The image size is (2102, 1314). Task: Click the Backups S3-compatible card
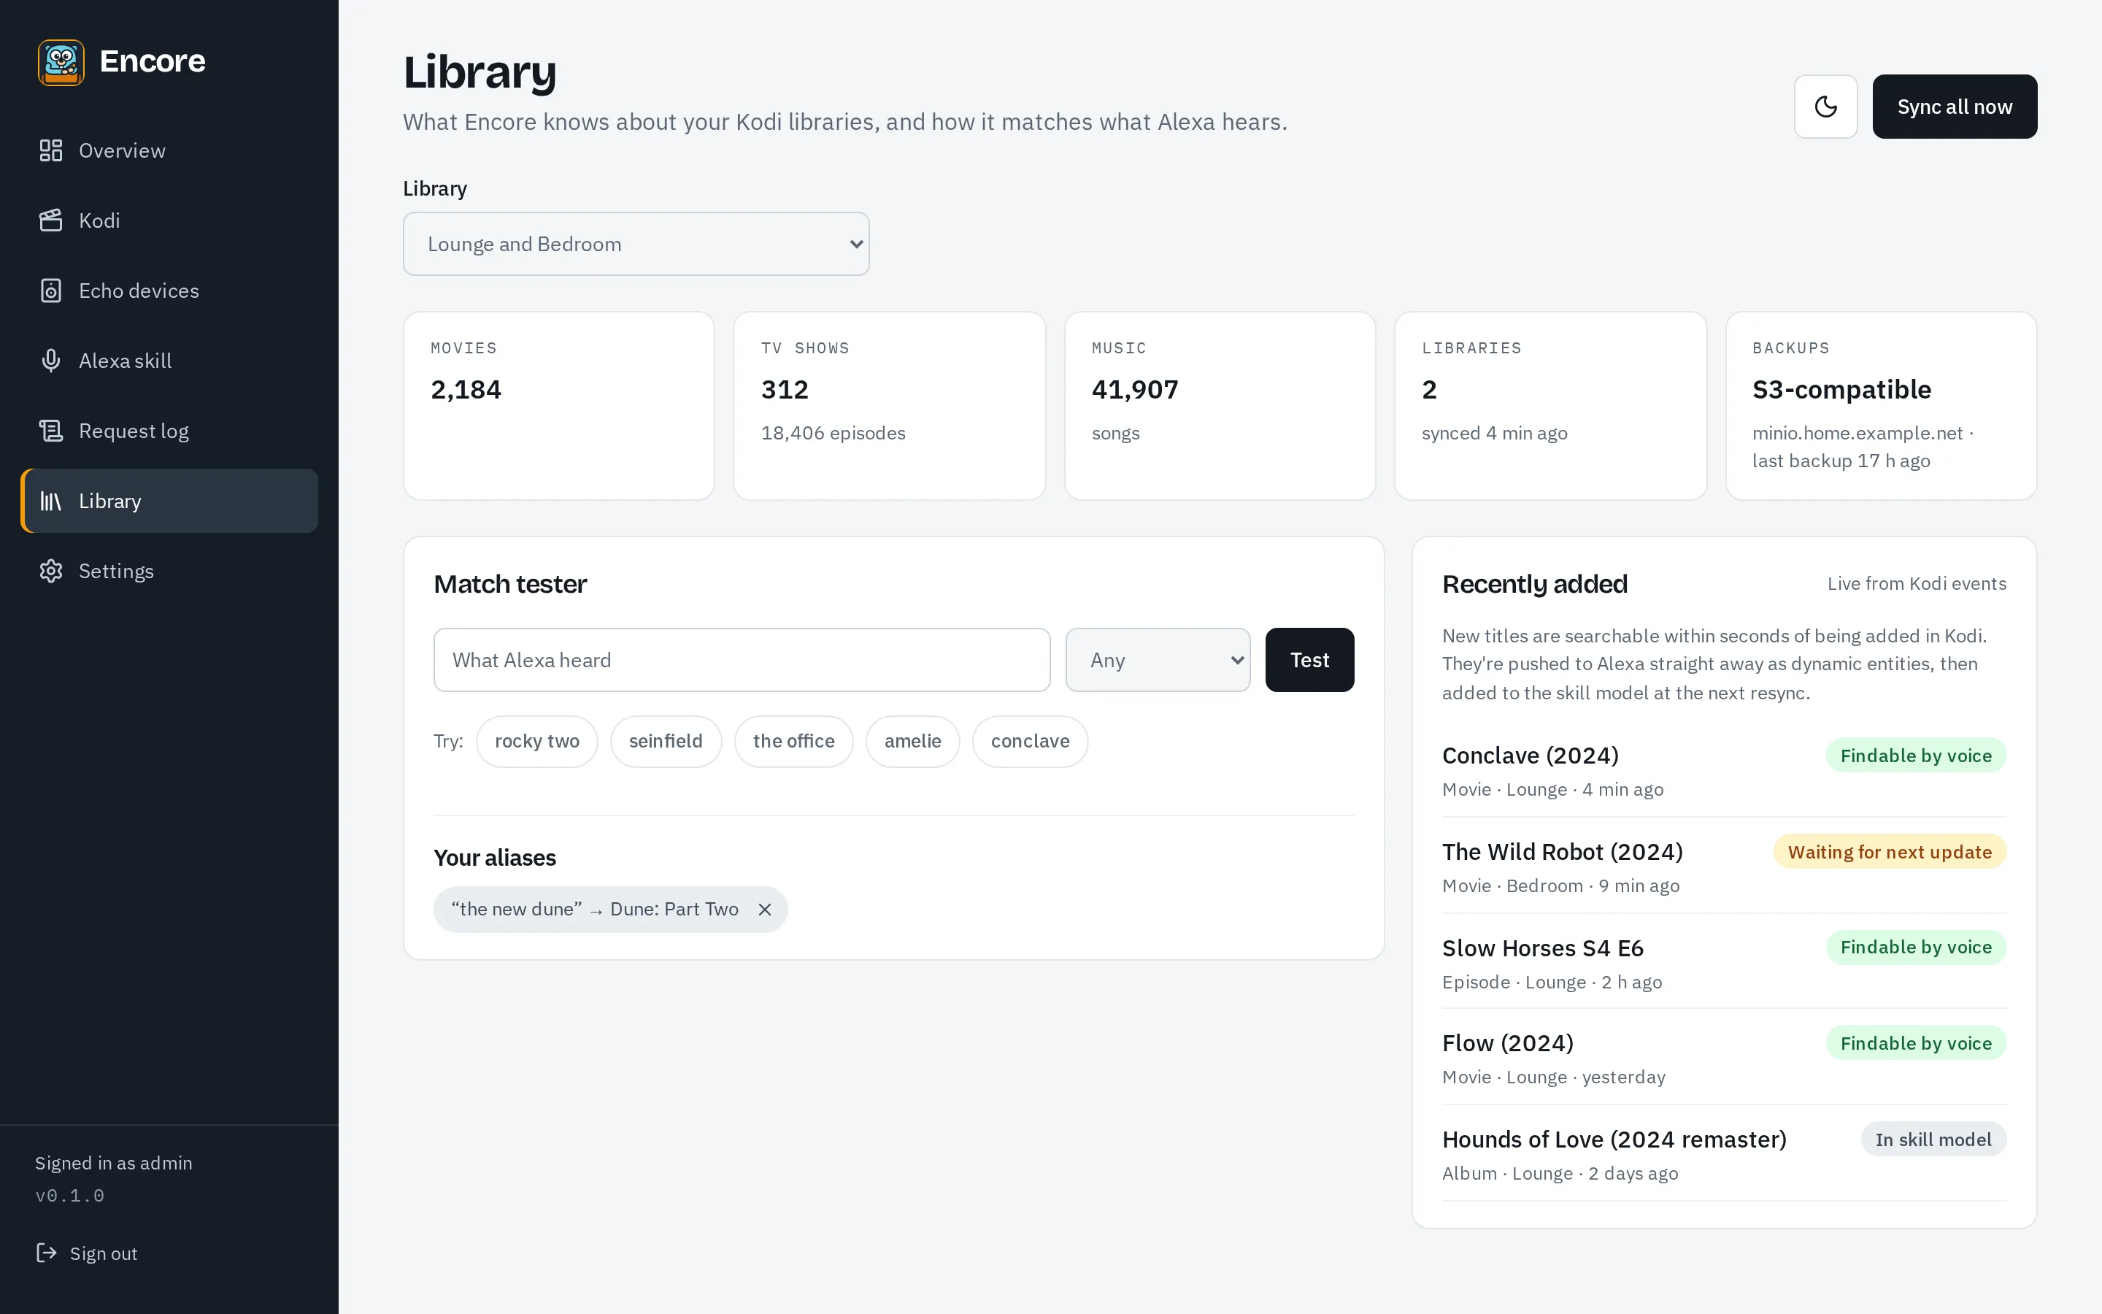(1882, 406)
